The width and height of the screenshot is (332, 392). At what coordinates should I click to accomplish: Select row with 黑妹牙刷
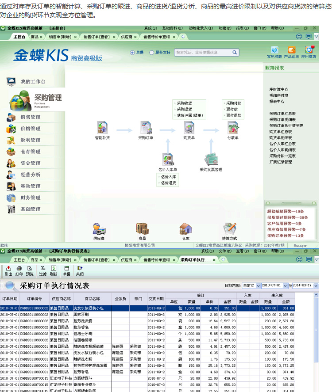[147, 315]
